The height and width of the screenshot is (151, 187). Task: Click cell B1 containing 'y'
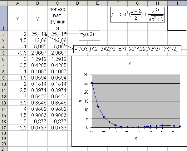coord(37,18)
